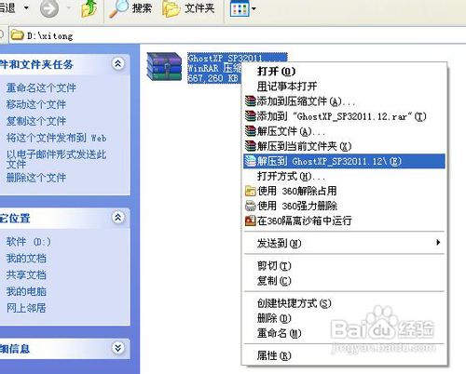This screenshot has width=466, height=374.
Task: Choose 在360隔离沙箱中运行 menu entry
Action: pyautogui.click(x=344, y=220)
